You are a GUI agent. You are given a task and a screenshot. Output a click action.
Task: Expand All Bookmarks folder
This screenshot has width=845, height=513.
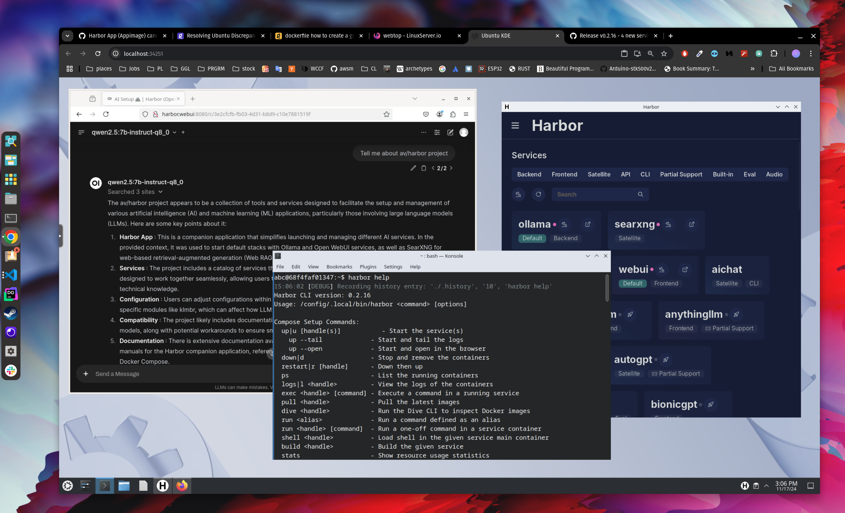[x=792, y=69]
